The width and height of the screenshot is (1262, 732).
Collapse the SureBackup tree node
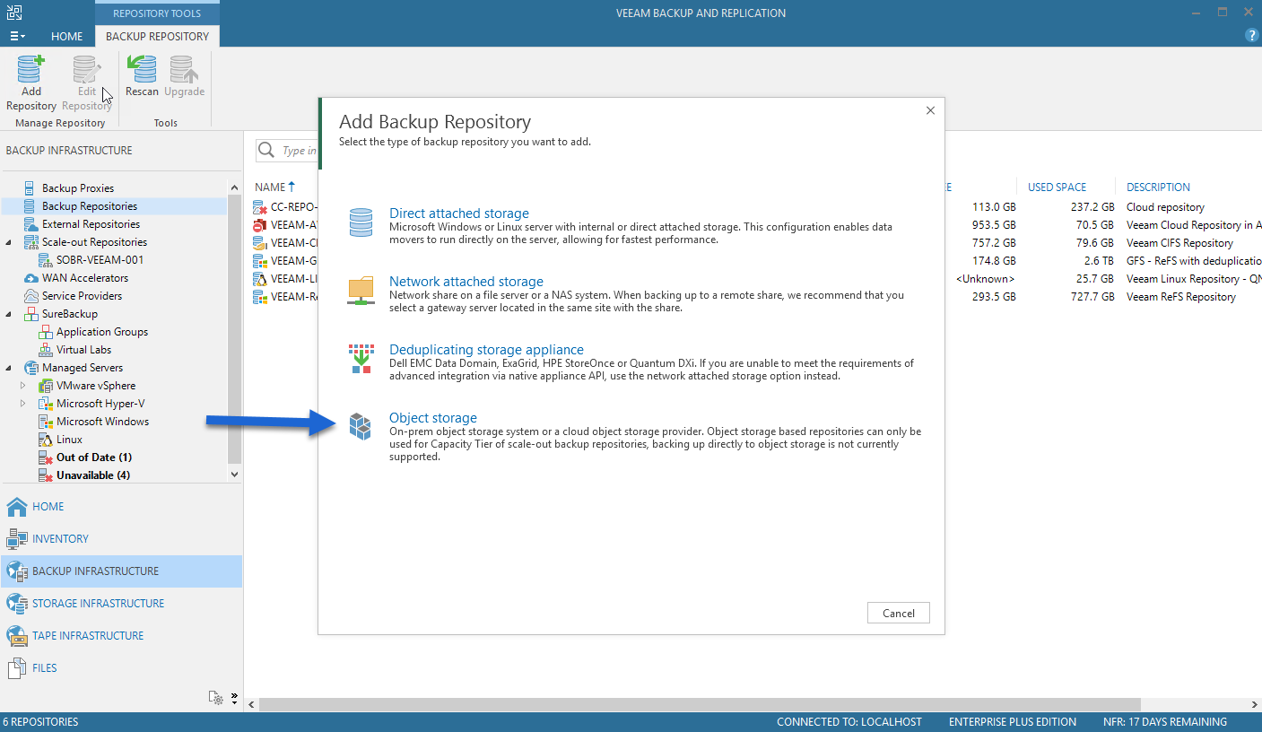pos(9,314)
